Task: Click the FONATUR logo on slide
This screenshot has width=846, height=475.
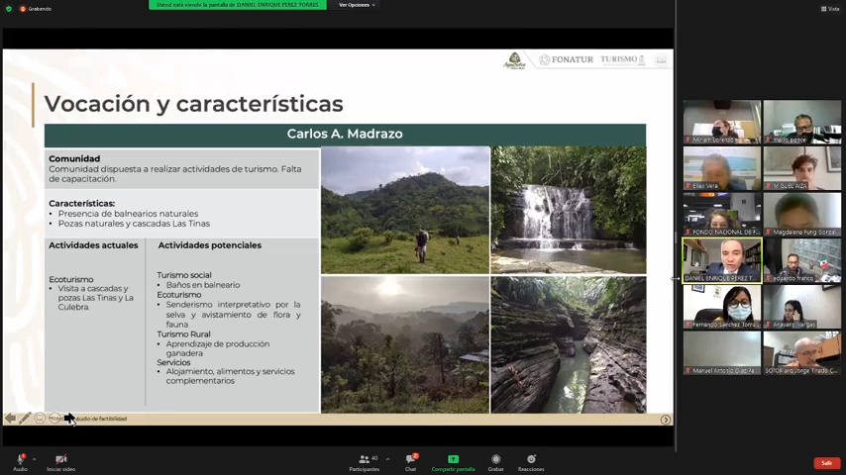Action: 566,59
